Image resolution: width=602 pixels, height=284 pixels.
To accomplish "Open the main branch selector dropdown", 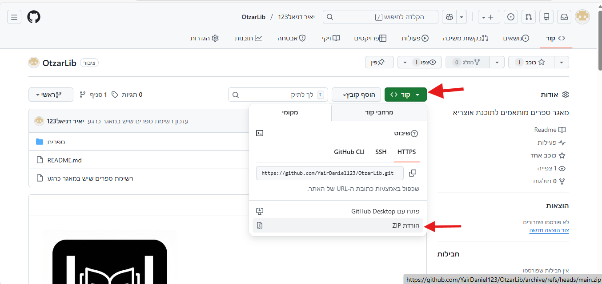I will coord(51,95).
